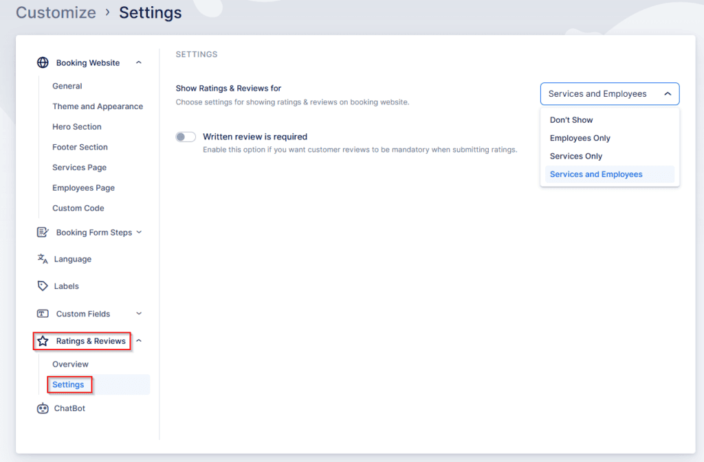The height and width of the screenshot is (462, 704).
Task: Open the Services Page item
Action: click(x=80, y=168)
